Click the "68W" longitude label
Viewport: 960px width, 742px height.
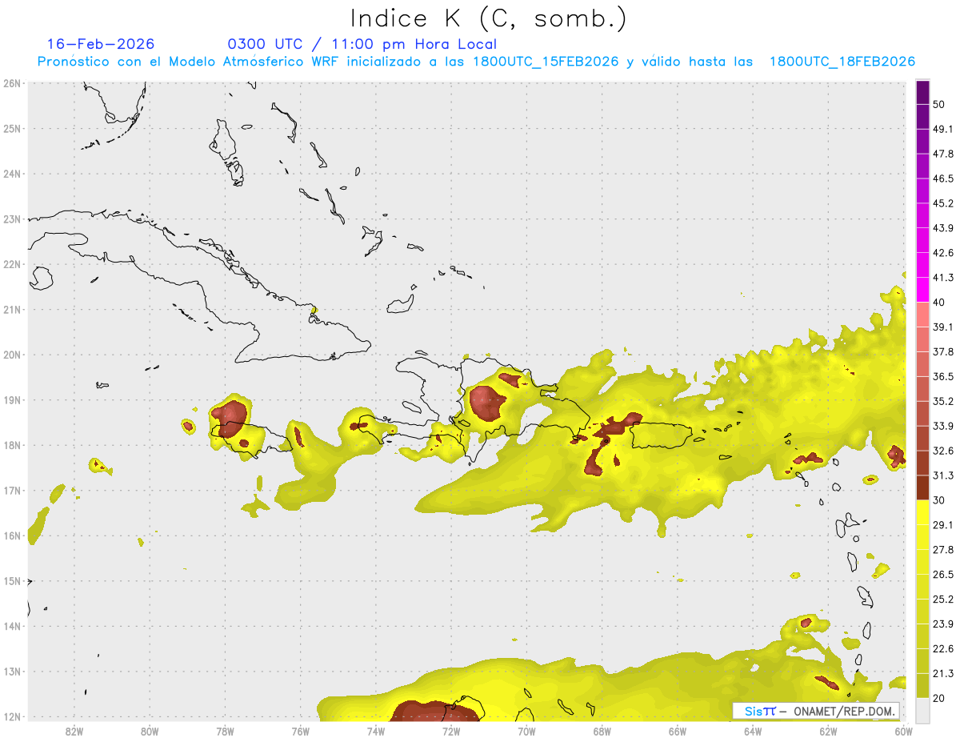pyautogui.click(x=602, y=731)
